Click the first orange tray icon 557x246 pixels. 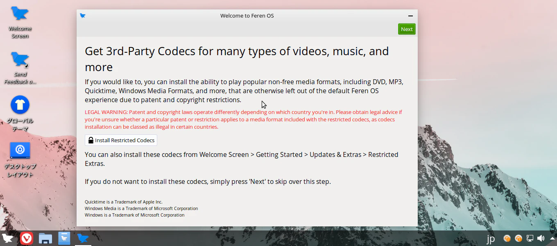507,238
